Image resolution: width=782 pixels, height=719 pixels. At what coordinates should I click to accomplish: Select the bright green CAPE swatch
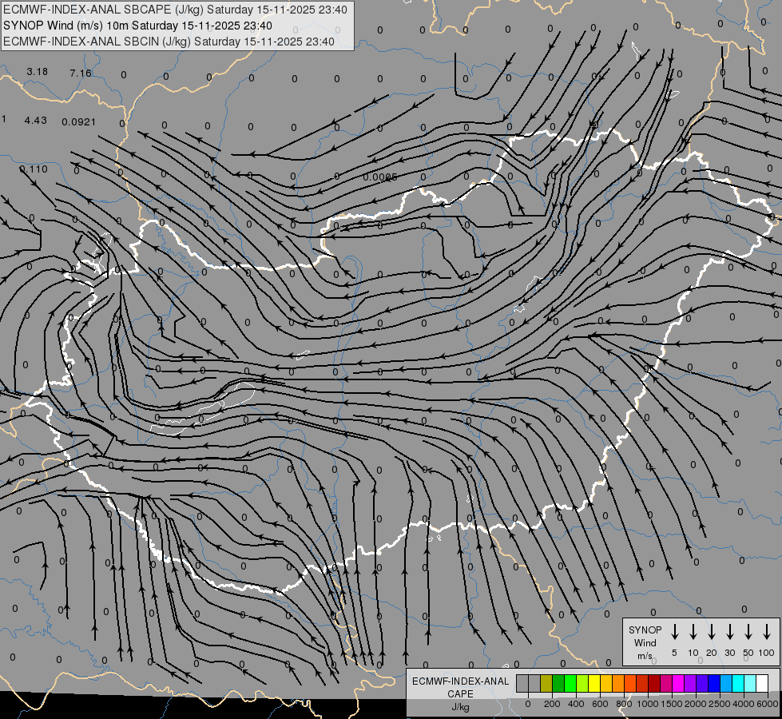point(570,683)
